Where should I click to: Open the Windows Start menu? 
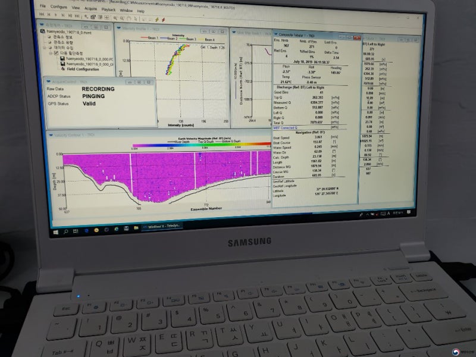(x=55, y=232)
